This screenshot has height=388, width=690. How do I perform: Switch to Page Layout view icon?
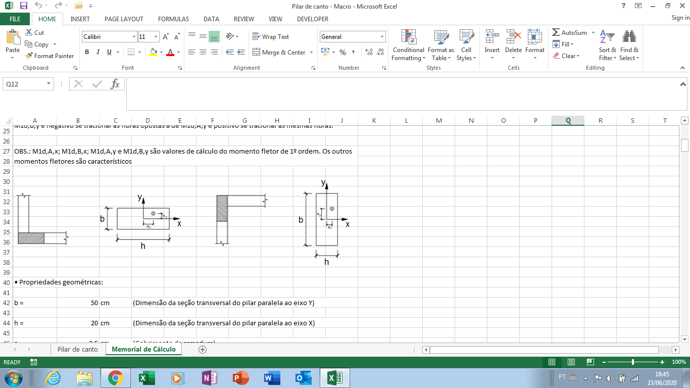pos(571,362)
